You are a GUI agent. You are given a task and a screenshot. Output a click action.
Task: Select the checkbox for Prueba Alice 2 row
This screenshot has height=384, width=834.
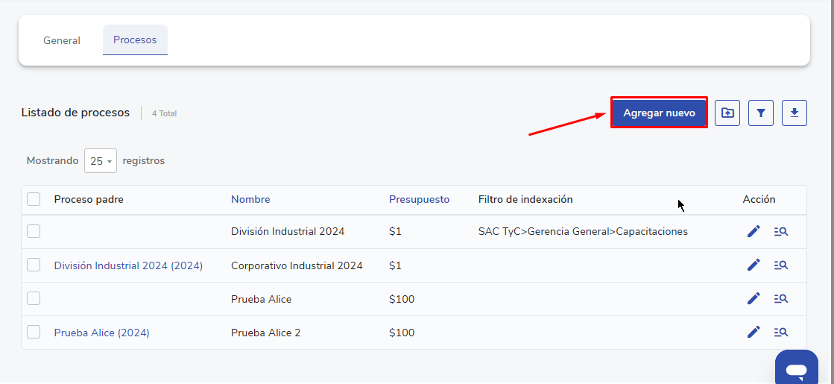34,333
